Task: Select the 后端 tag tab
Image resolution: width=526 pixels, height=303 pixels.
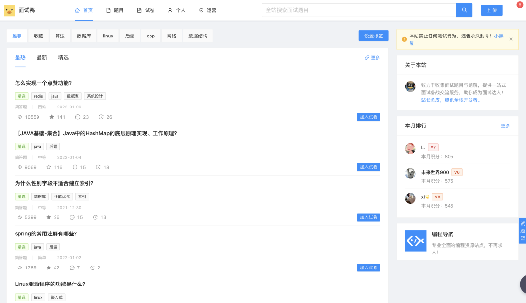Action: [130, 36]
